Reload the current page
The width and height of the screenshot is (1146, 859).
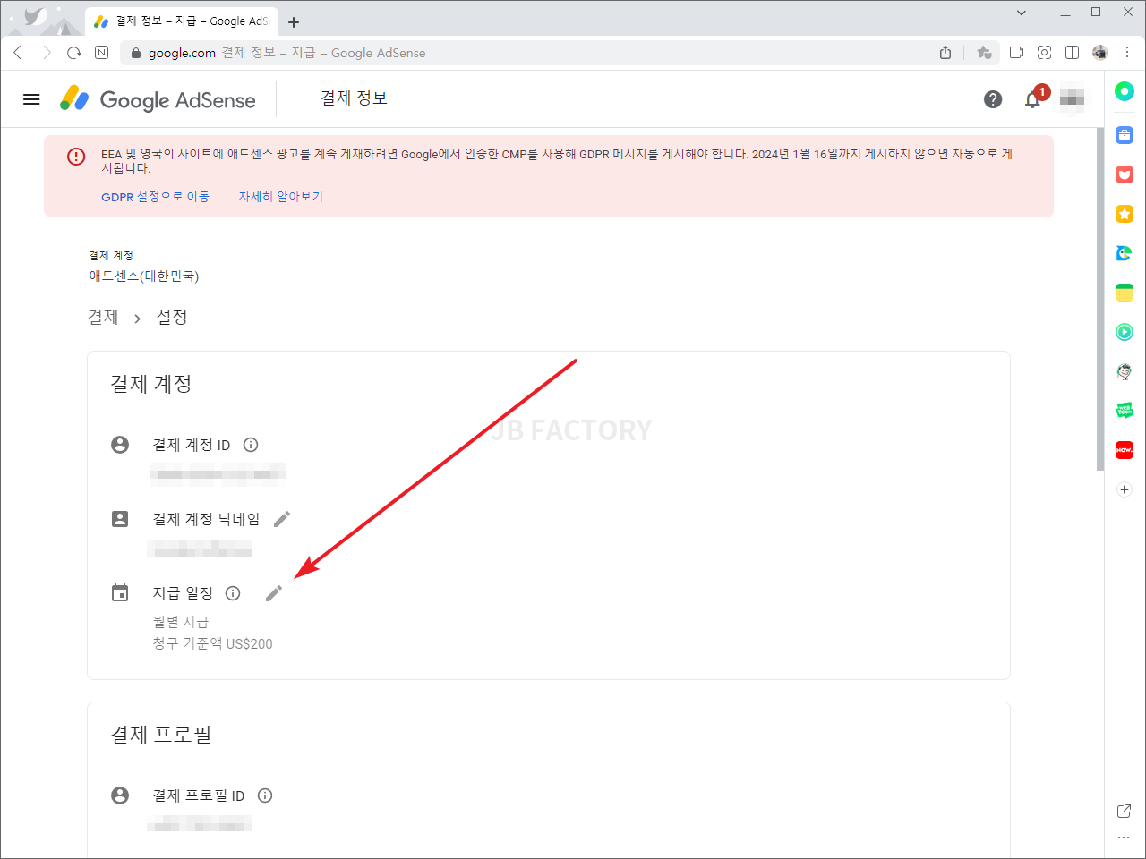[x=74, y=53]
